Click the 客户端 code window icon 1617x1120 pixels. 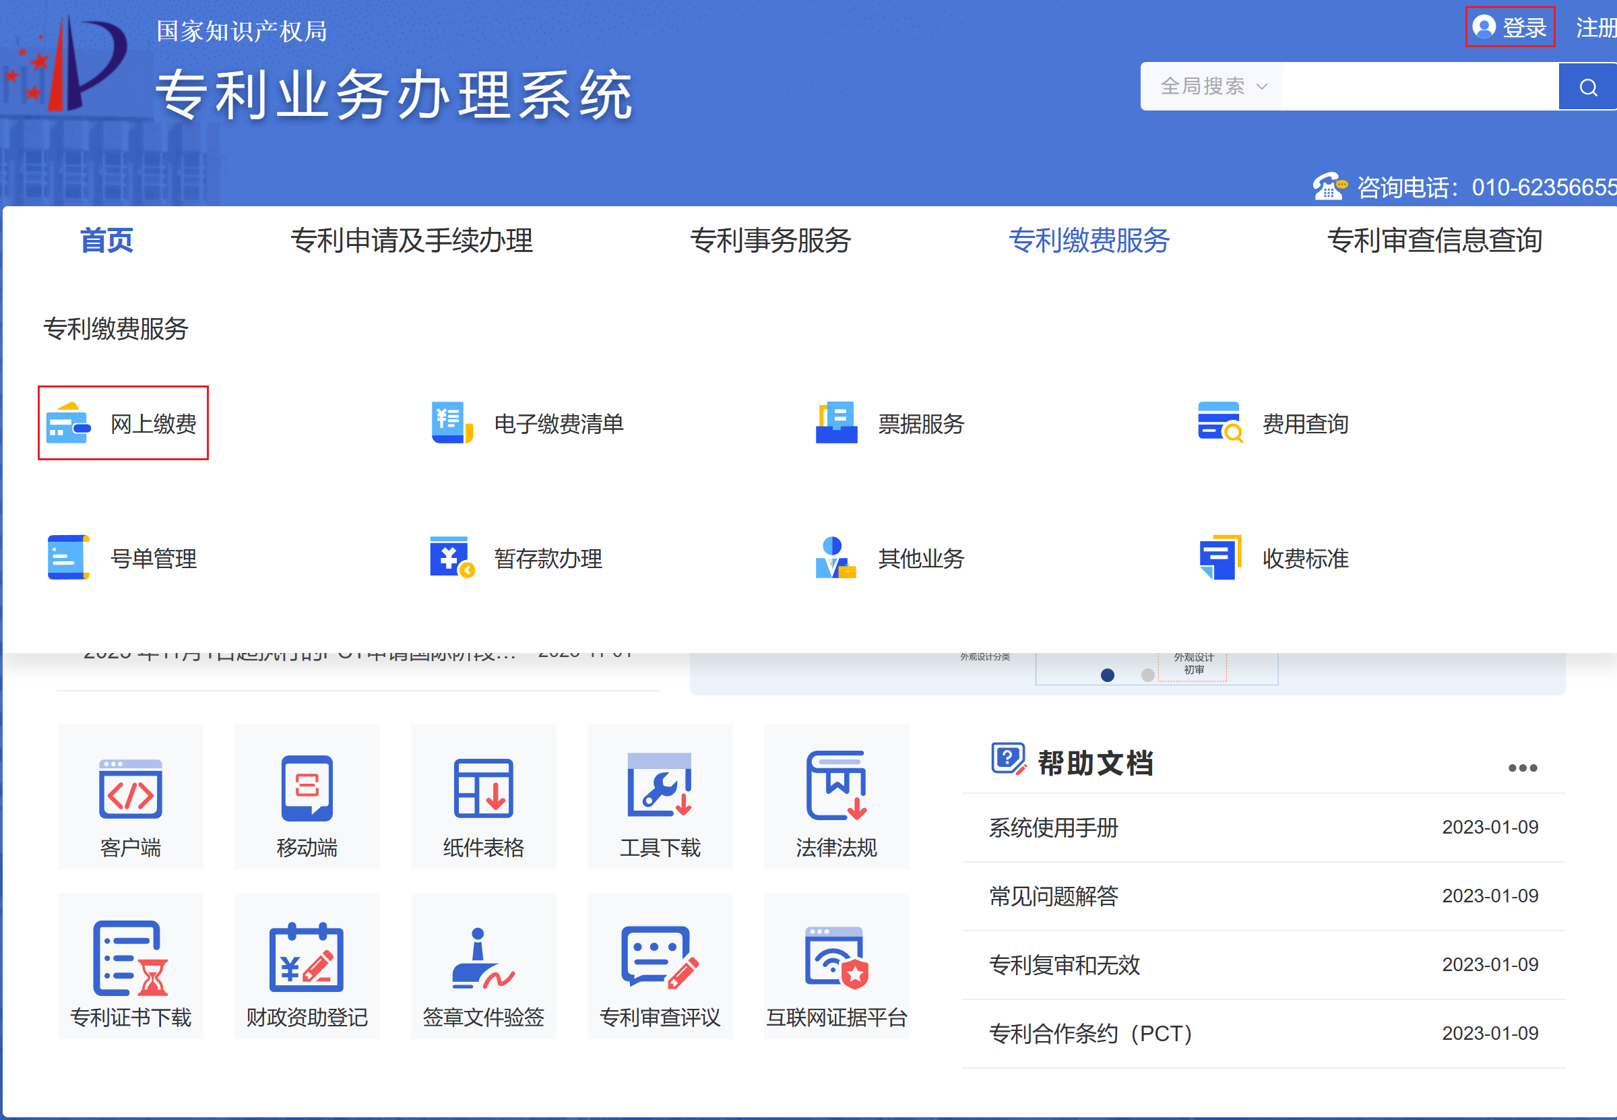click(x=131, y=788)
